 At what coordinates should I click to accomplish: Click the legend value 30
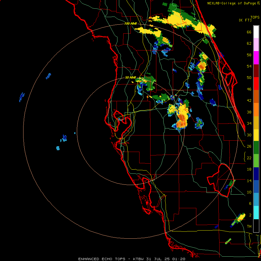[x=249, y=135]
